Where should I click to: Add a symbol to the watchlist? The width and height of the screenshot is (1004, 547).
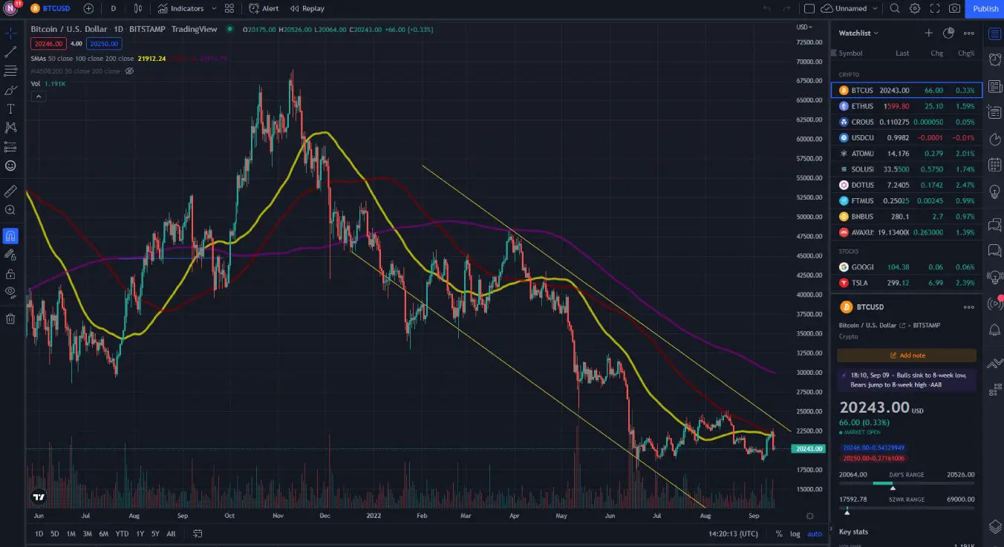coord(928,33)
